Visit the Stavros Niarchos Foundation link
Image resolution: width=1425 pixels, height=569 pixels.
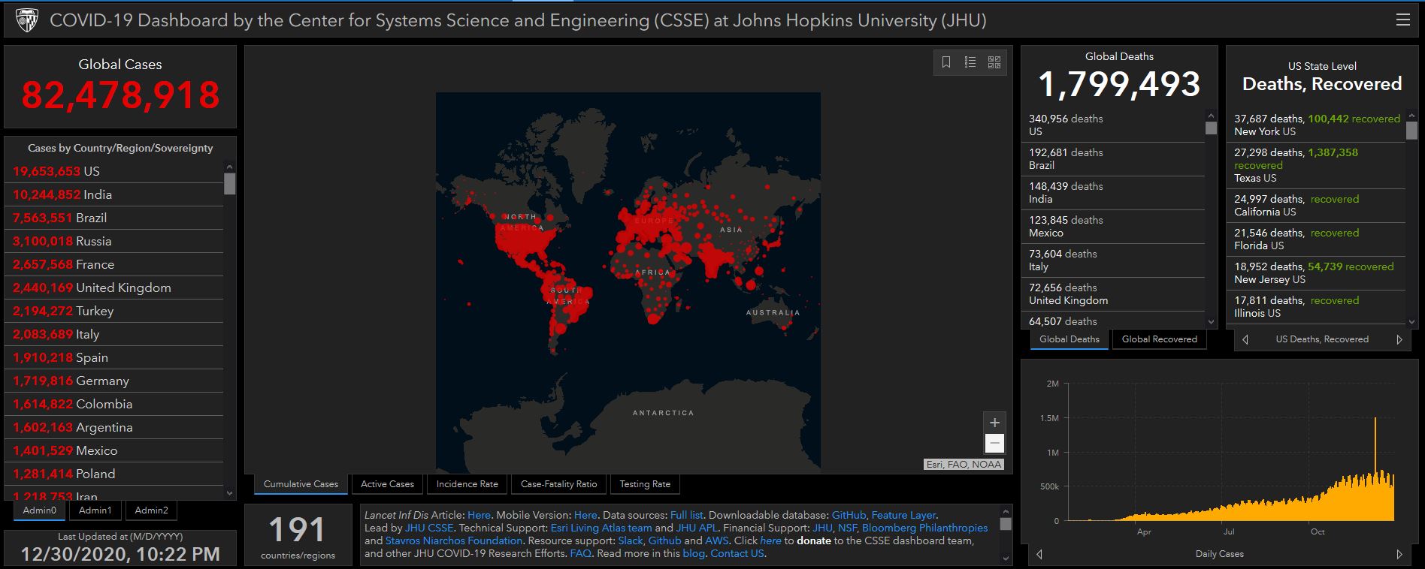point(454,540)
